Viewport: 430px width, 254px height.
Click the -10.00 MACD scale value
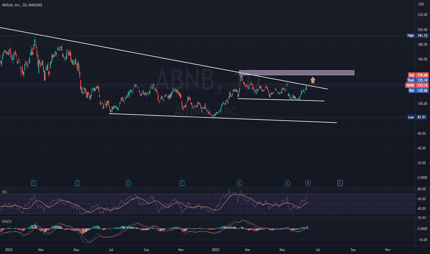coord(422,240)
